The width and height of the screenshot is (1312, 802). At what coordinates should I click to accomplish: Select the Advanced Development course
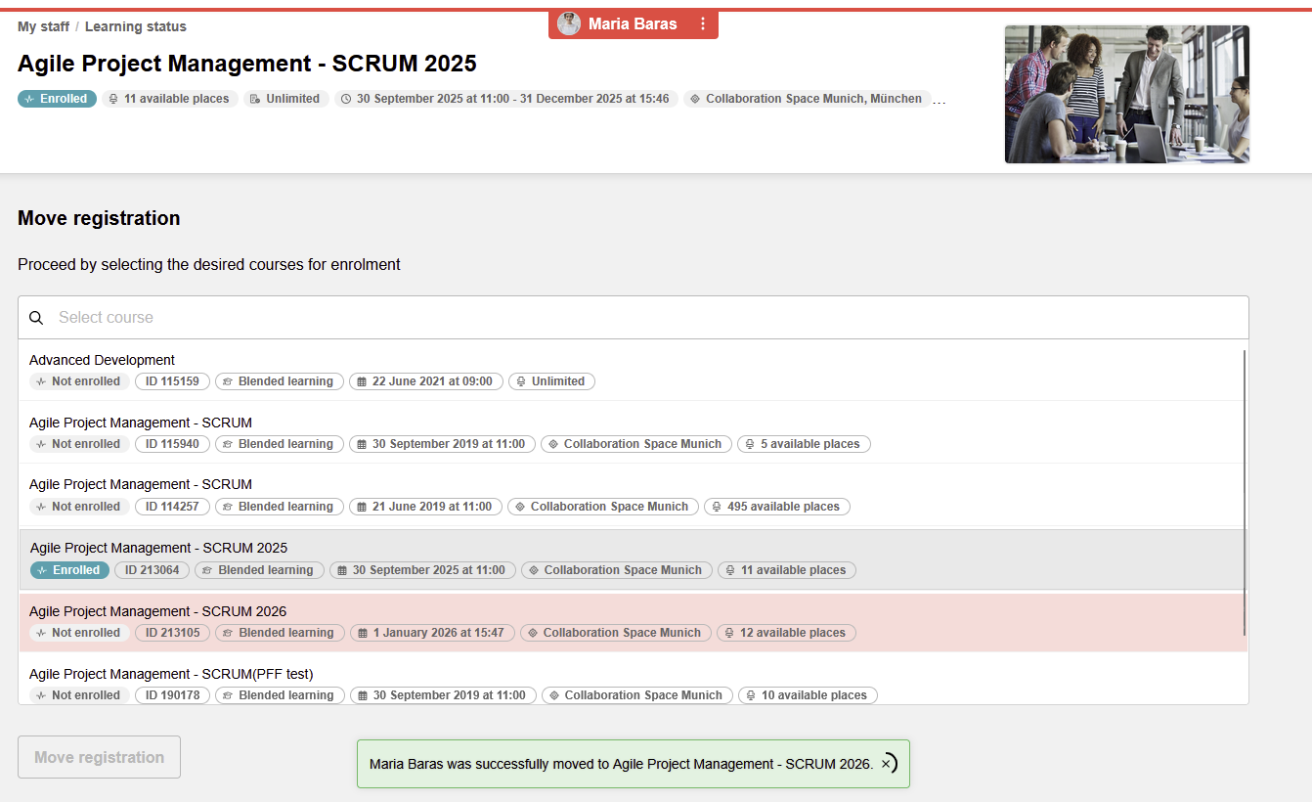[102, 360]
